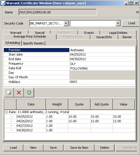Image resolution: width=140 pixels, height=155 pixels.
Task: Click the Delete button at bottom
Action: point(105,148)
